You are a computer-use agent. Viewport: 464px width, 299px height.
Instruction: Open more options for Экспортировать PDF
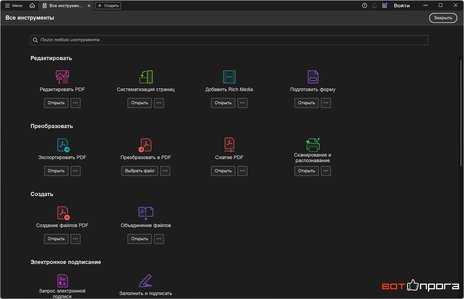pyautogui.click(x=75, y=171)
